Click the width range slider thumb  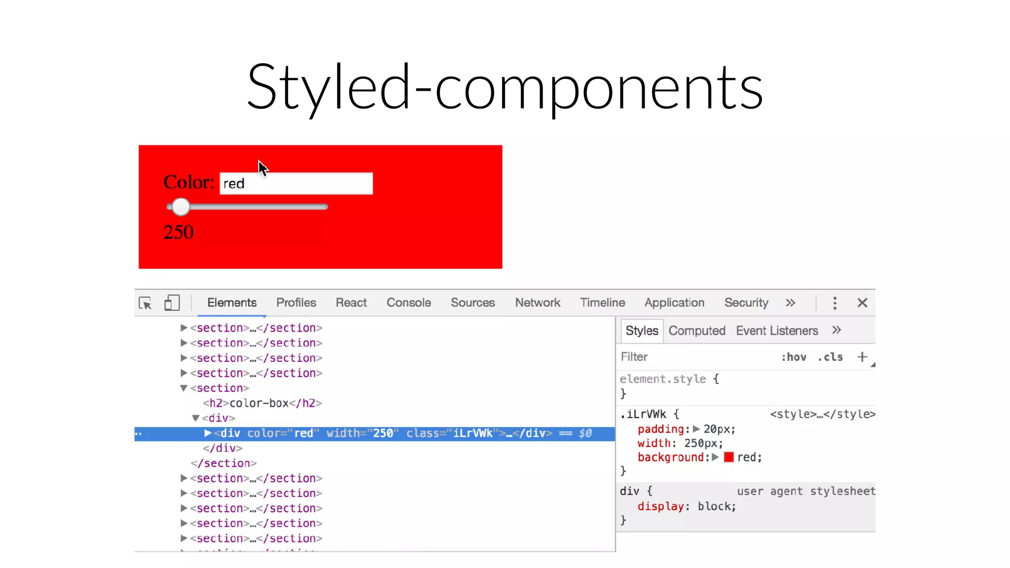point(181,207)
